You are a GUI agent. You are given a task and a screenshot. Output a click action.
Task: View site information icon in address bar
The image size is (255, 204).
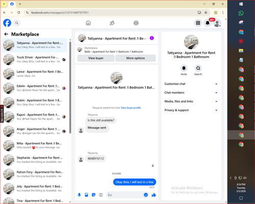coord(27,12)
